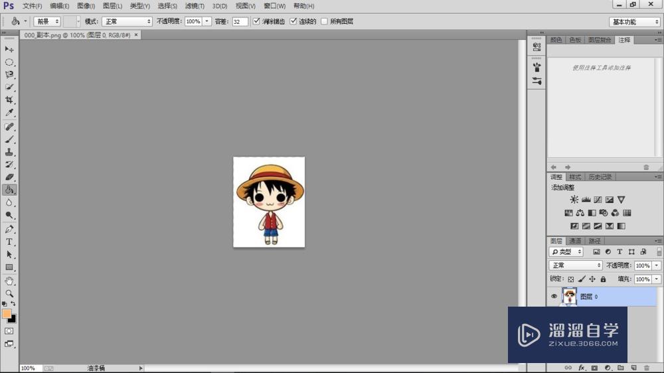Add a Curves adjustment
The height and width of the screenshot is (373, 664).
pos(598,199)
